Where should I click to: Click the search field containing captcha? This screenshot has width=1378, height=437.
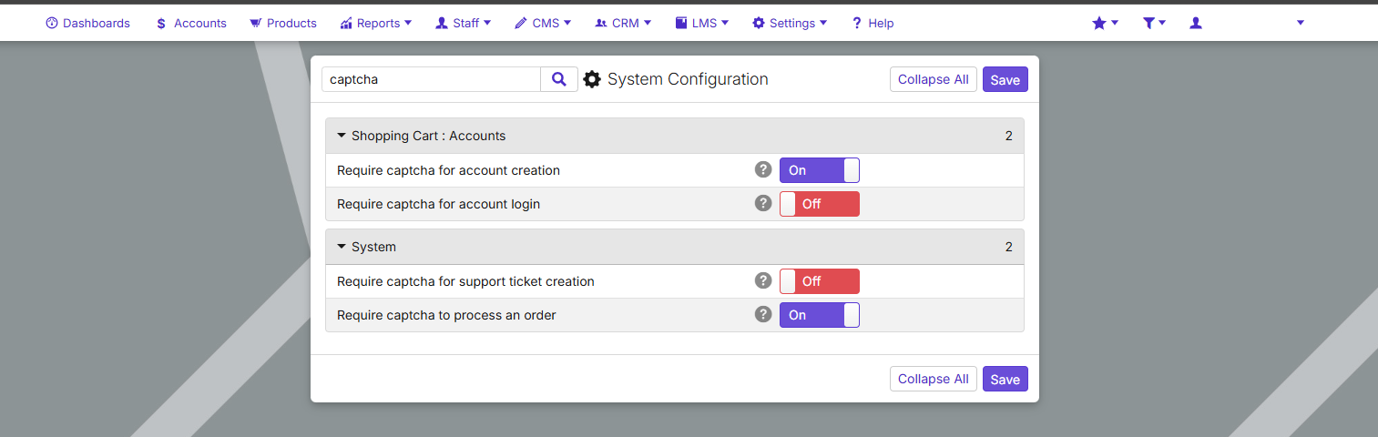432,79
